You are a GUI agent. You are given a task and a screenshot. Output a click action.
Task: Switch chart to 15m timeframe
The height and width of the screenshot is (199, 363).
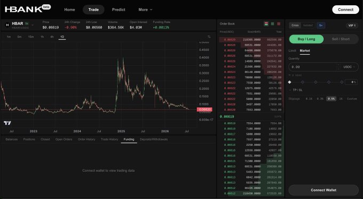(x=31, y=37)
